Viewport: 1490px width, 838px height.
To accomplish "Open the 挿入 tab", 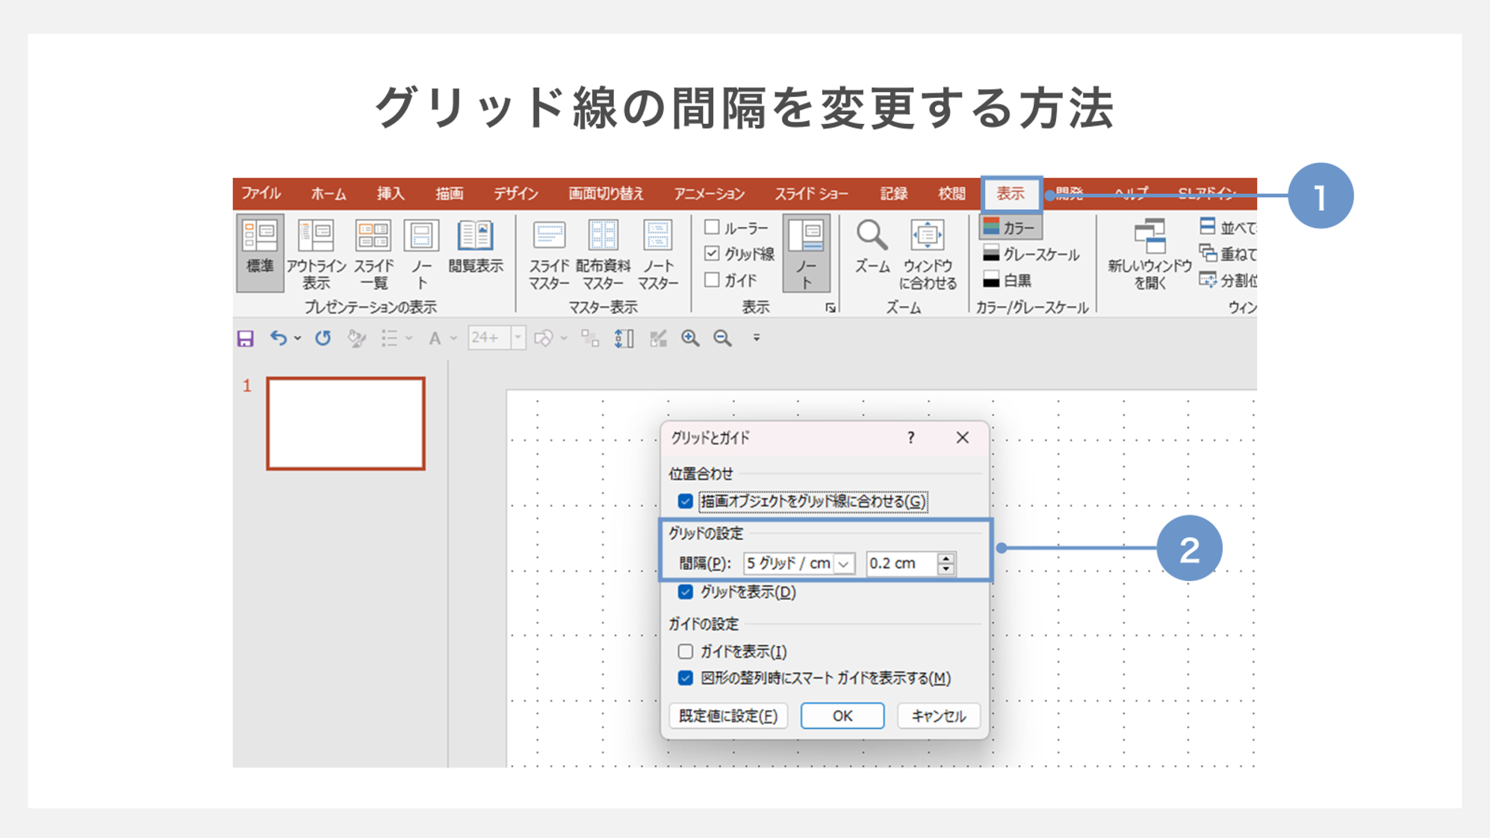I will click(391, 193).
